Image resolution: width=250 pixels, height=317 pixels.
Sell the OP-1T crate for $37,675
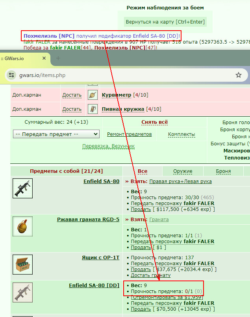[x=141, y=269]
